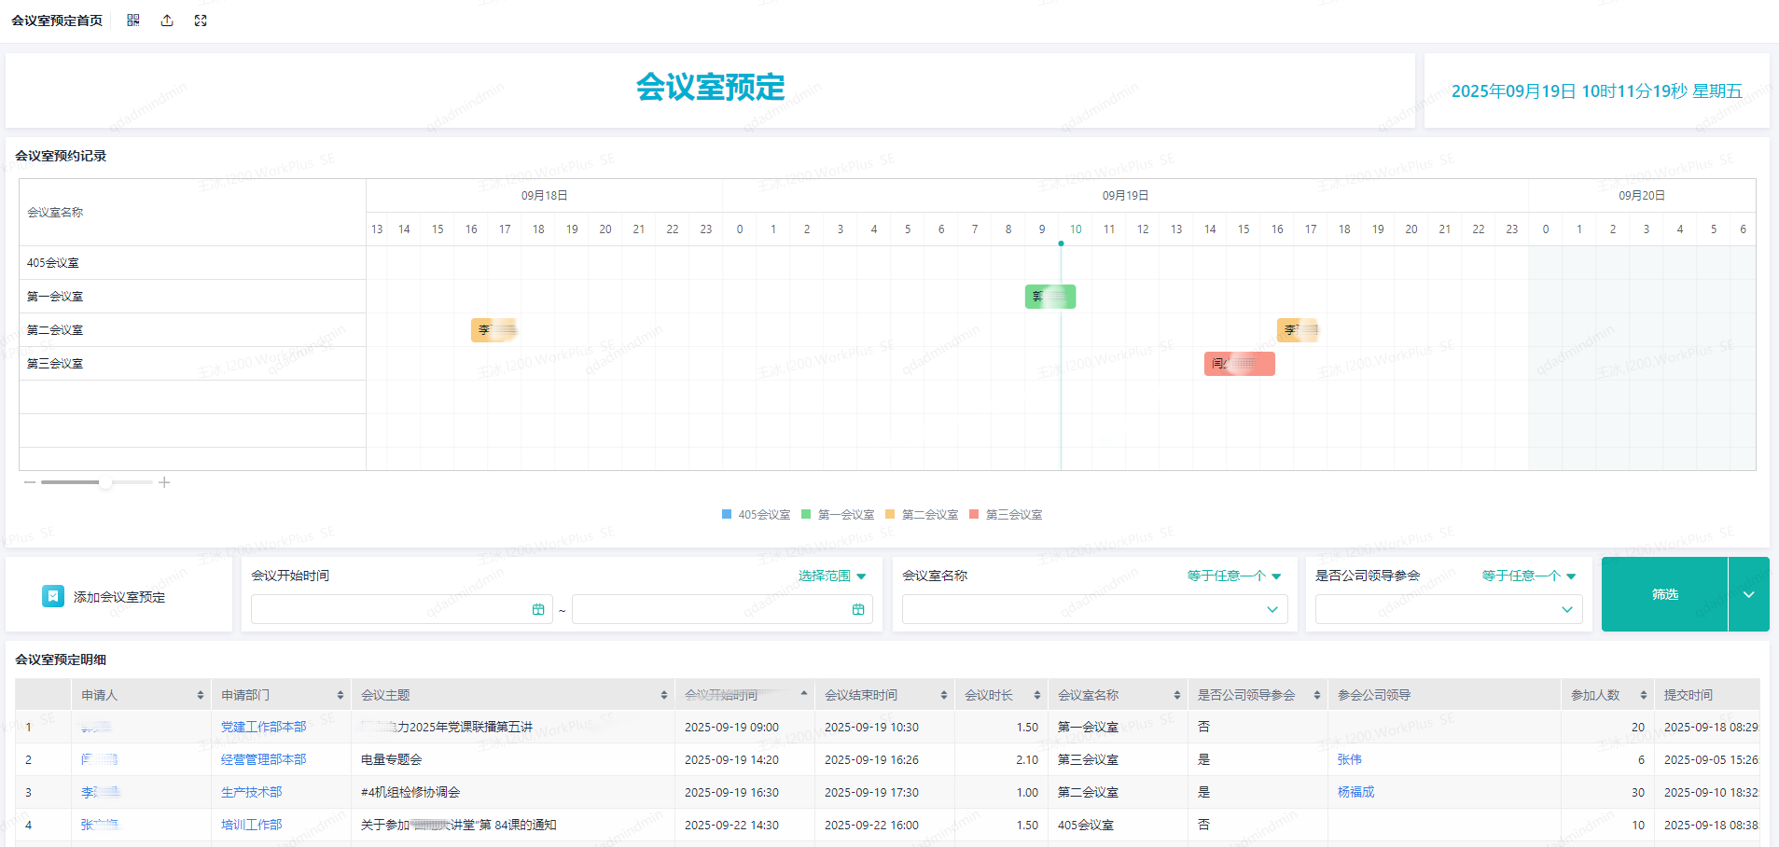Open the 是否公司领导参会 dropdown selector
The height and width of the screenshot is (847, 1779).
(1448, 609)
